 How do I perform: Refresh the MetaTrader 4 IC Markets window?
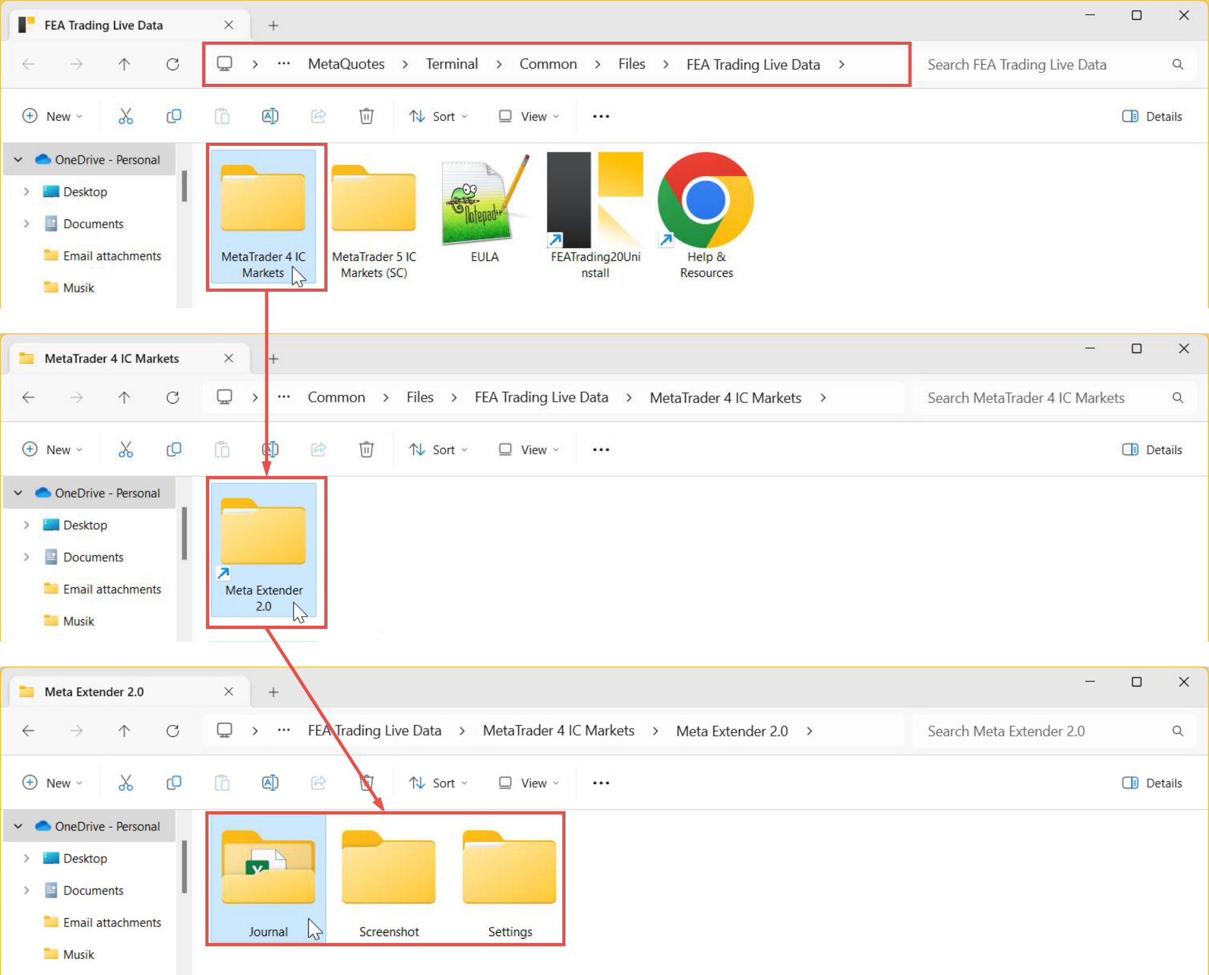pyautogui.click(x=173, y=397)
